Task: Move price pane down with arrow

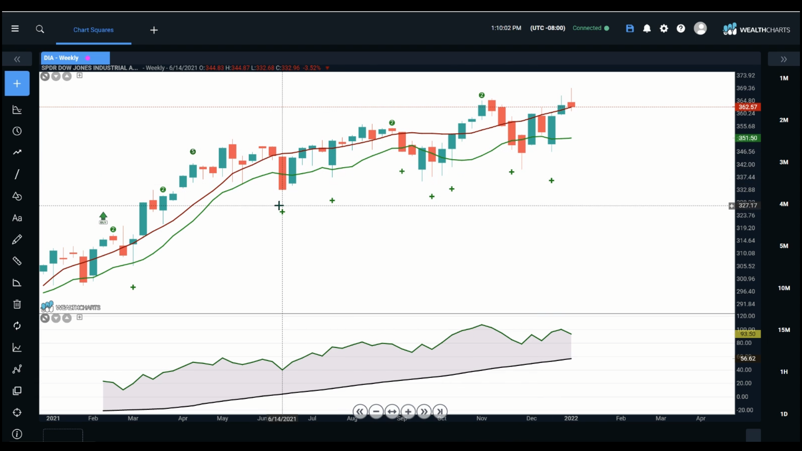Action: point(56,76)
